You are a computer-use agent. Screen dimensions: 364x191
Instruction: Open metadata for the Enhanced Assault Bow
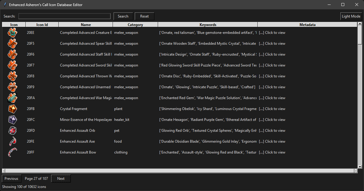point(272,152)
